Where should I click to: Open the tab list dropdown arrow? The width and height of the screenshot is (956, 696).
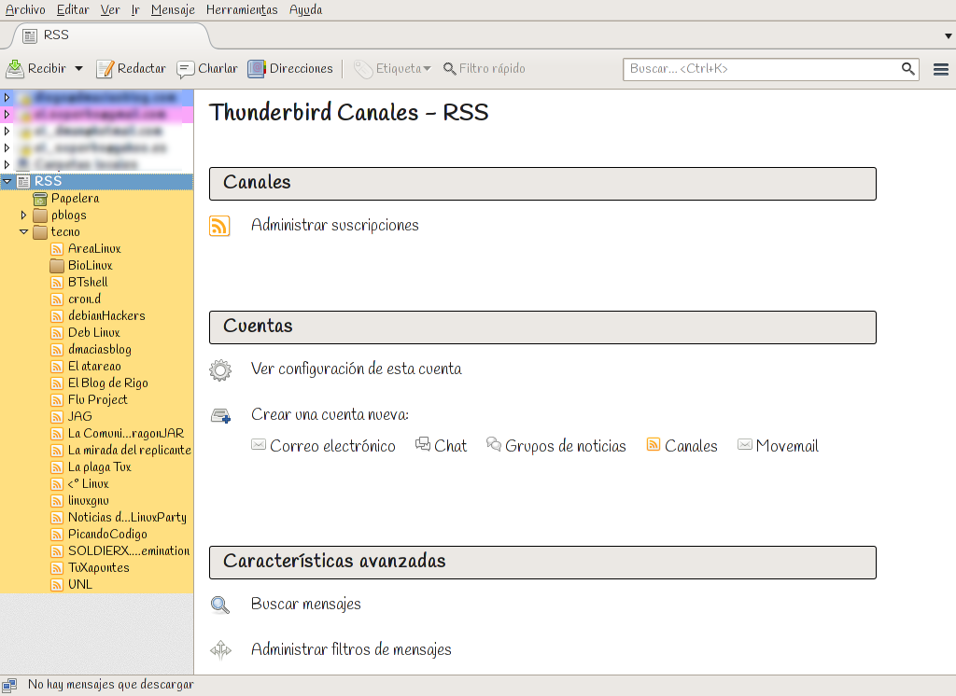(x=949, y=36)
